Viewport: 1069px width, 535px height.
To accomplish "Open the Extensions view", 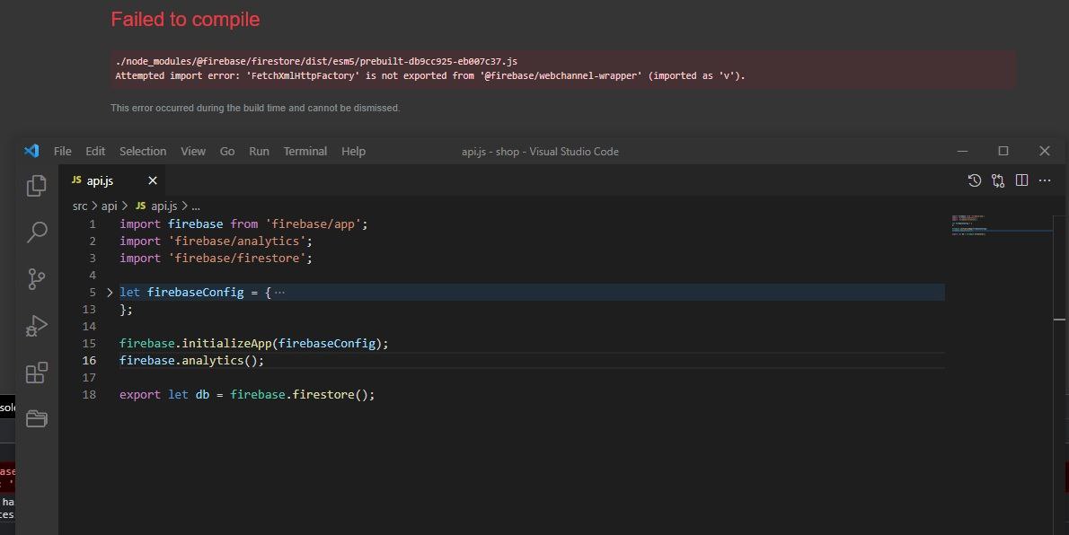I will (37, 373).
